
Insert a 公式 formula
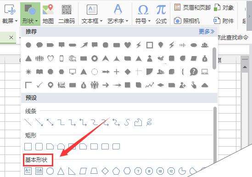pos(161,14)
